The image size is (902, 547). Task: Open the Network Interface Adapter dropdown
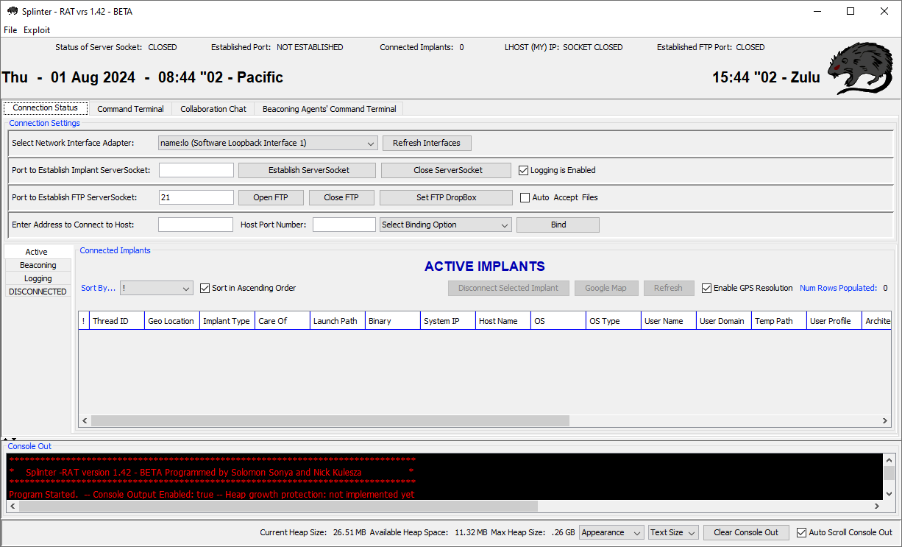pos(268,144)
